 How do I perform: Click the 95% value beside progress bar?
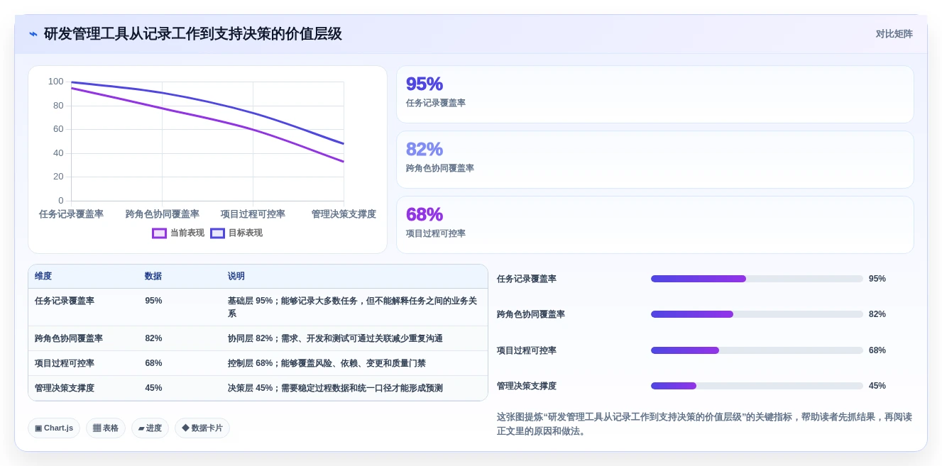[877, 279]
